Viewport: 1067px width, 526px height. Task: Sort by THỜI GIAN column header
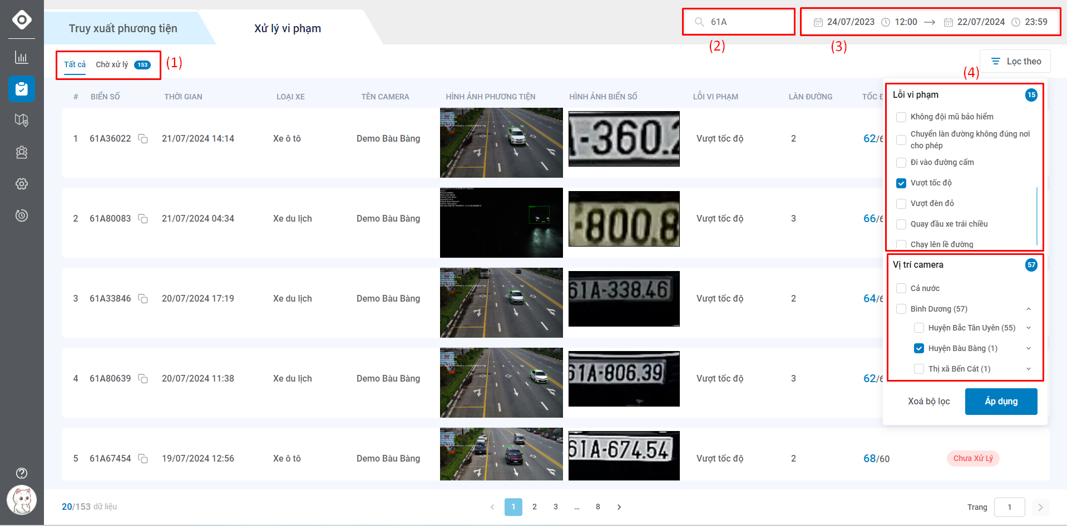(x=183, y=97)
